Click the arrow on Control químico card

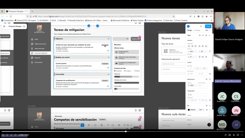click(108, 68)
